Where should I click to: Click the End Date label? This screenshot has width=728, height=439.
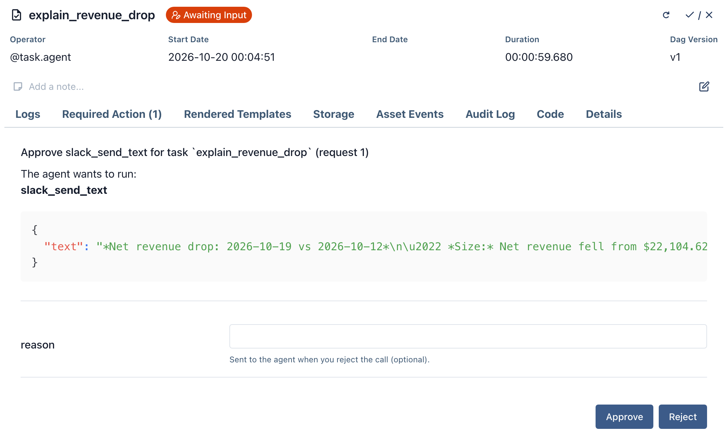[390, 40]
